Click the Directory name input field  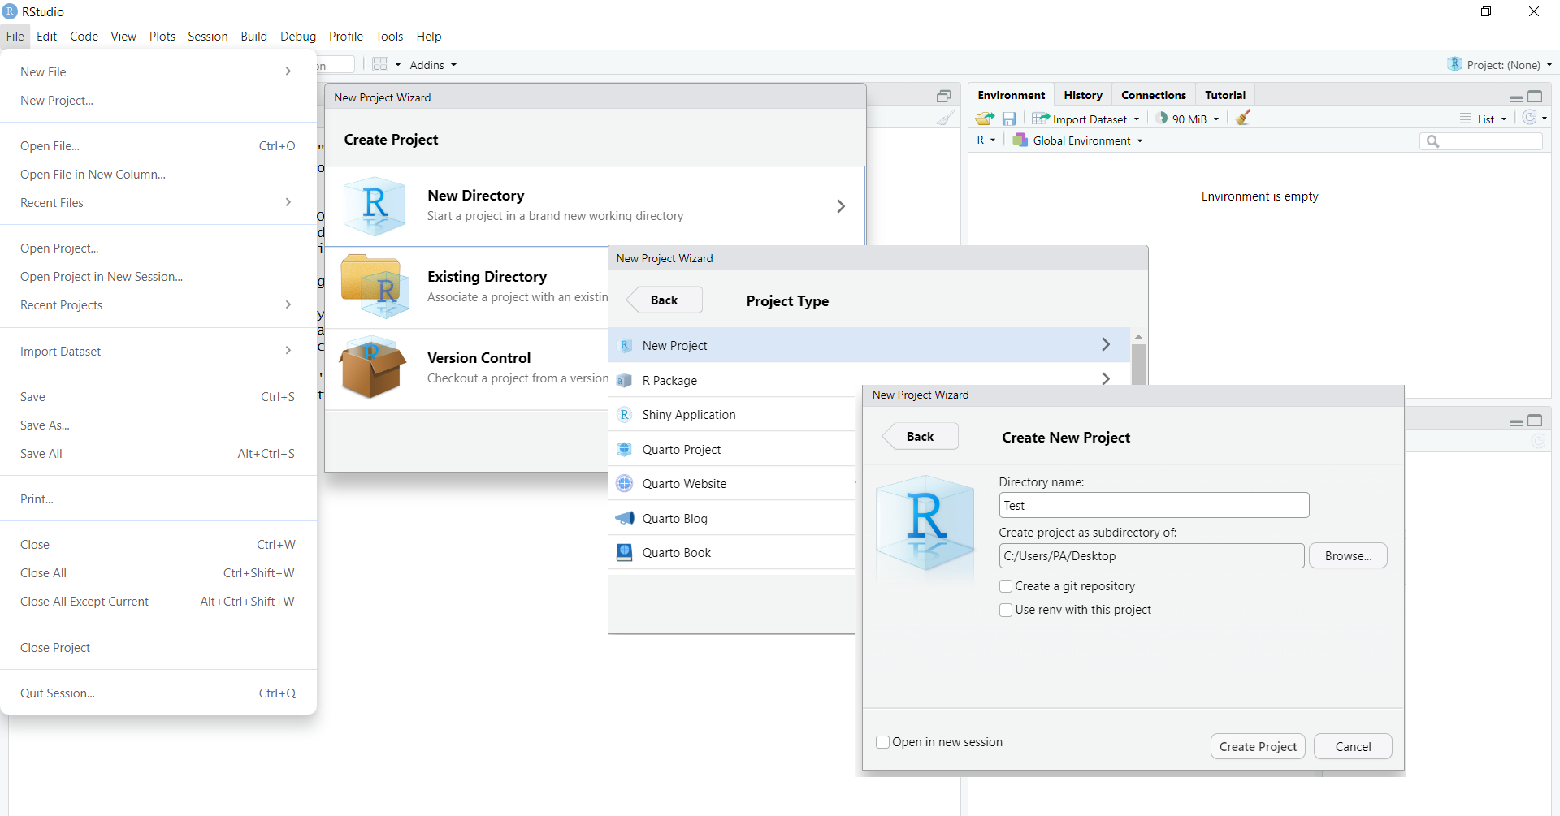coord(1154,505)
